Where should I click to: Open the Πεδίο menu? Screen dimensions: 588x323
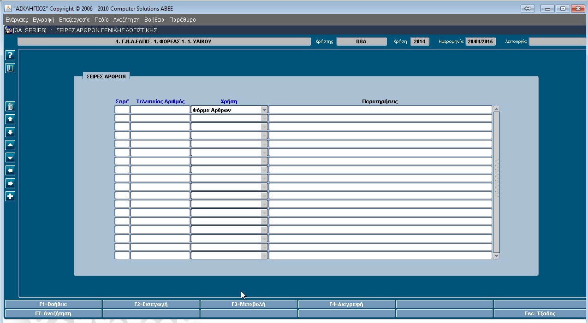click(x=101, y=20)
